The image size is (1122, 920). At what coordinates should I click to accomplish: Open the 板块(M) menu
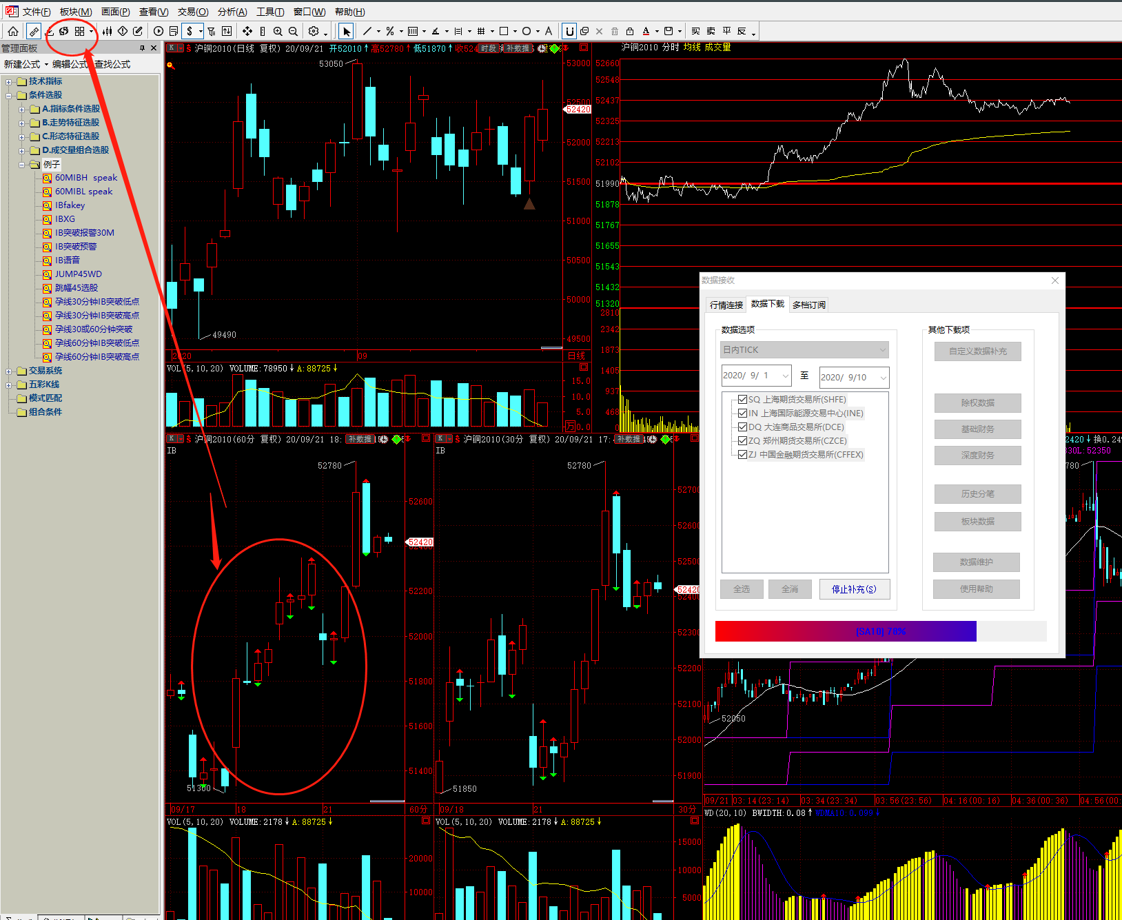coord(76,12)
